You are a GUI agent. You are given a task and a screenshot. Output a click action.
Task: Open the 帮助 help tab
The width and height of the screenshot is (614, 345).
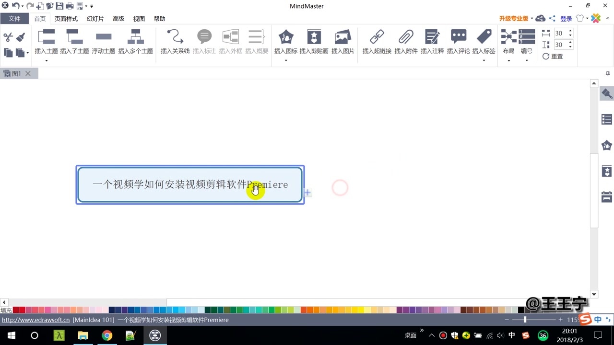pos(159,19)
